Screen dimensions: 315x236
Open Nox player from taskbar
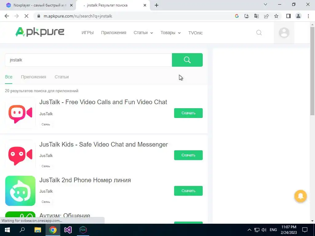83,230
